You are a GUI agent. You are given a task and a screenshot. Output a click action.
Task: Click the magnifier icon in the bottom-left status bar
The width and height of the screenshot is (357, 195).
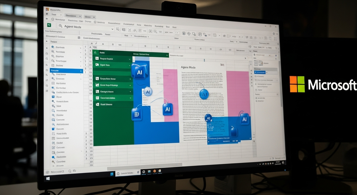click(70, 171)
